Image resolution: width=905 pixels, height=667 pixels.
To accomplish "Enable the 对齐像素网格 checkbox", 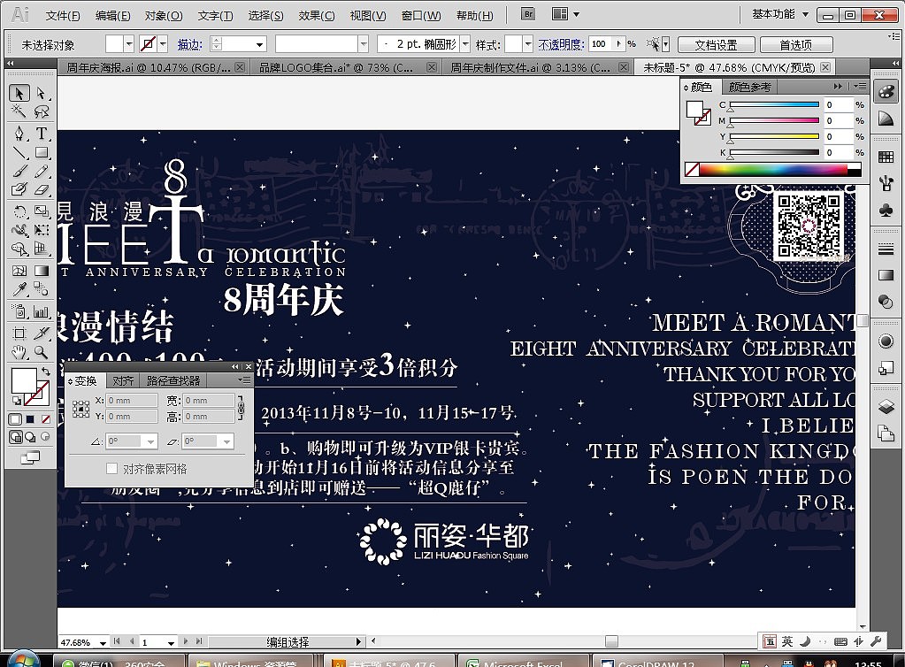I will [x=111, y=467].
